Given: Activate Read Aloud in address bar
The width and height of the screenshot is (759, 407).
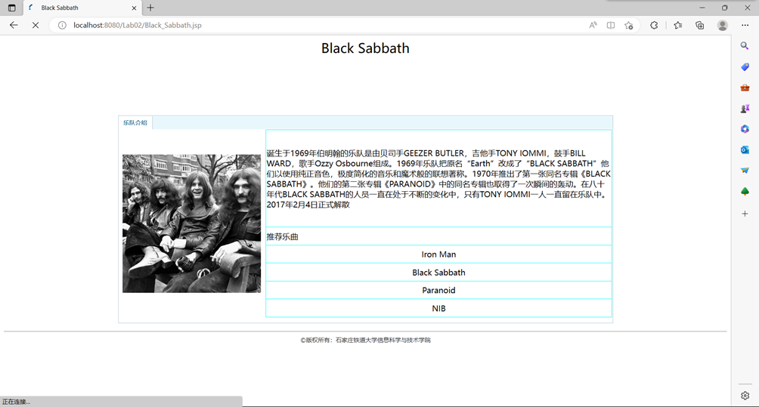Looking at the screenshot, I should pyautogui.click(x=593, y=25).
